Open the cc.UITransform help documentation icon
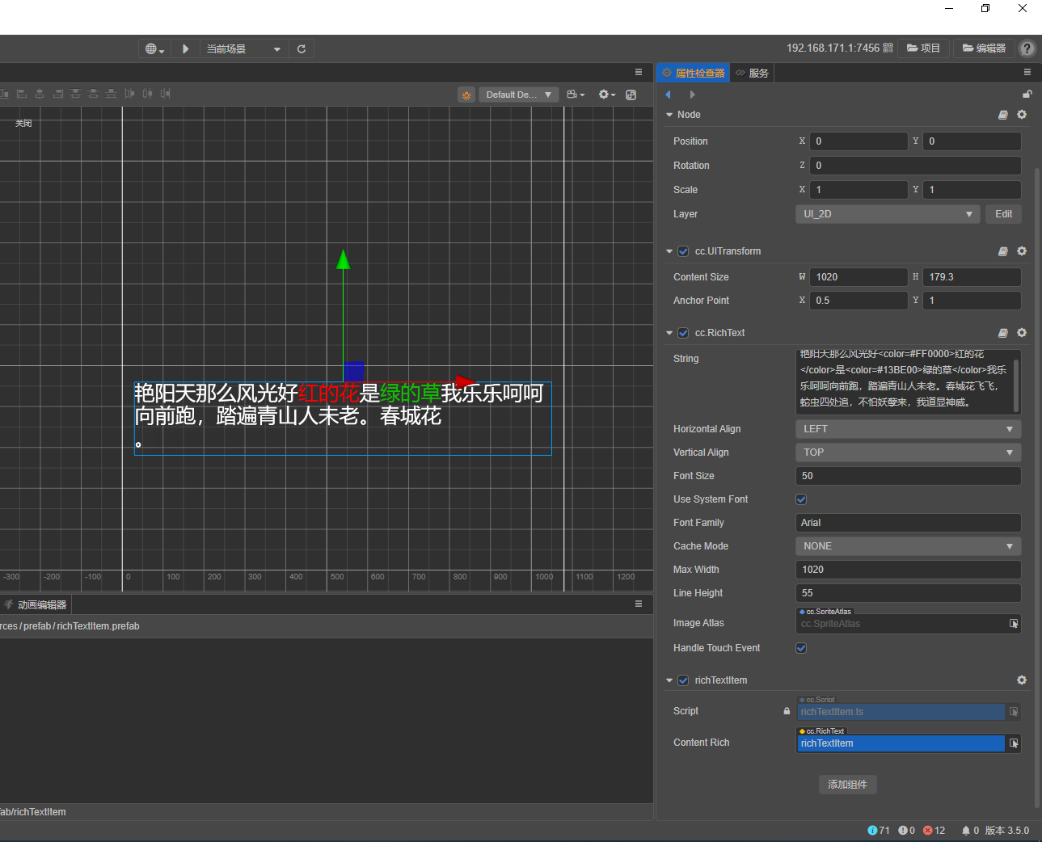This screenshot has width=1042, height=842. coord(1002,251)
